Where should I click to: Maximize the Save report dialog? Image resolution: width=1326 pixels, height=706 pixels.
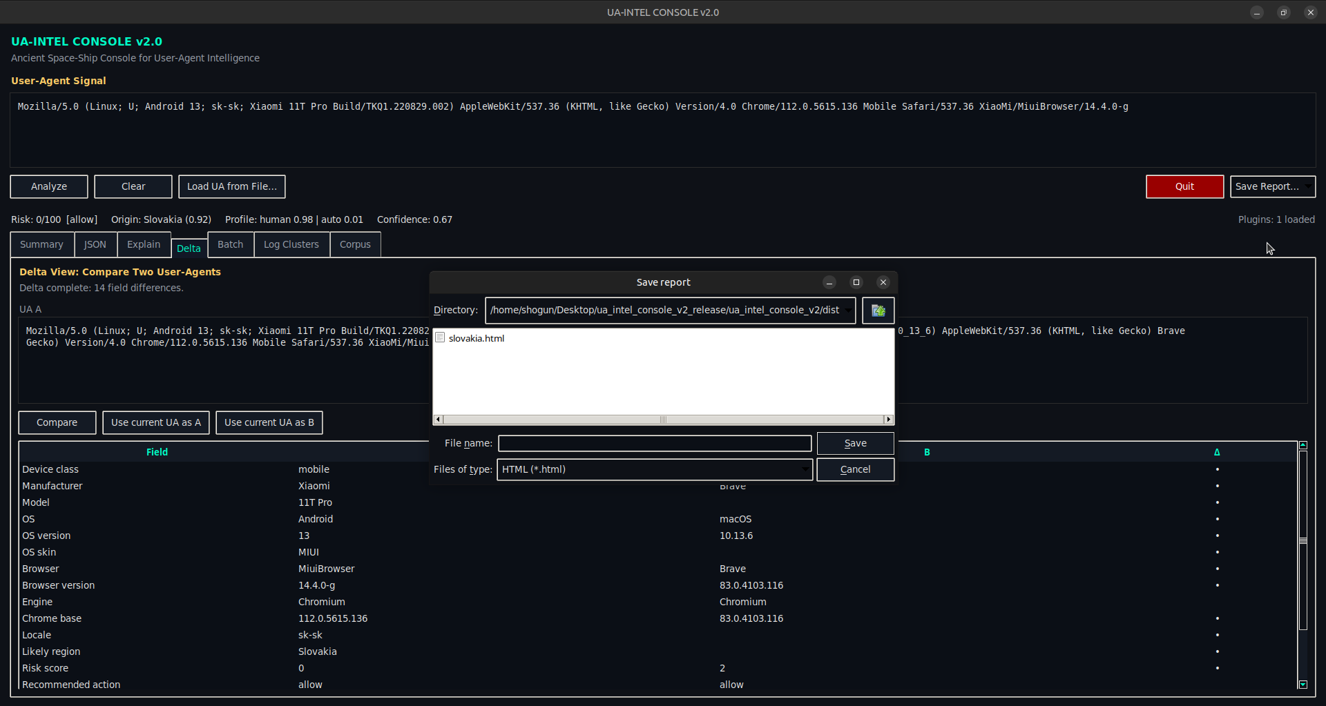click(856, 282)
